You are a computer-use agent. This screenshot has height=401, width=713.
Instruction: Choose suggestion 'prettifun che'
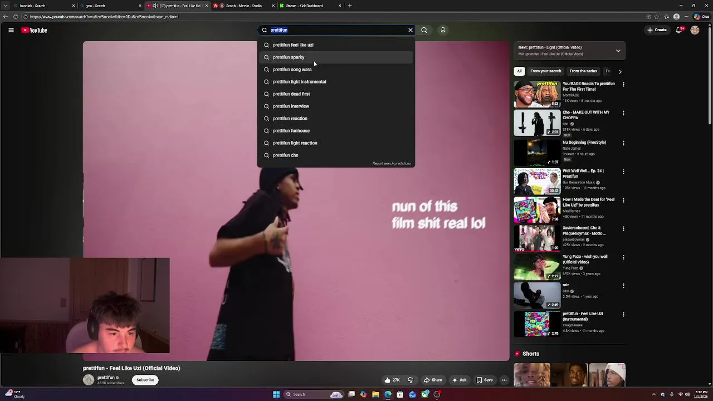pyautogui.click(x=335, y=155)
